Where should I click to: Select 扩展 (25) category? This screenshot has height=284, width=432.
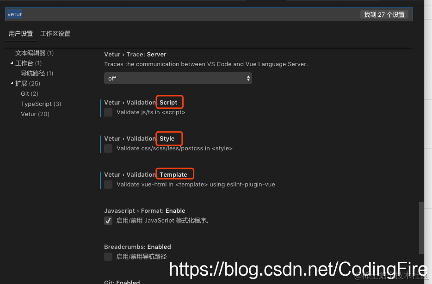tap(28, 83)
